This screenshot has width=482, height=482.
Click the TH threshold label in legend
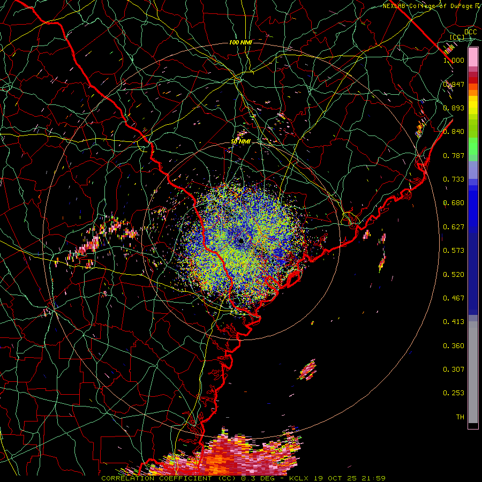pos(460,417)
